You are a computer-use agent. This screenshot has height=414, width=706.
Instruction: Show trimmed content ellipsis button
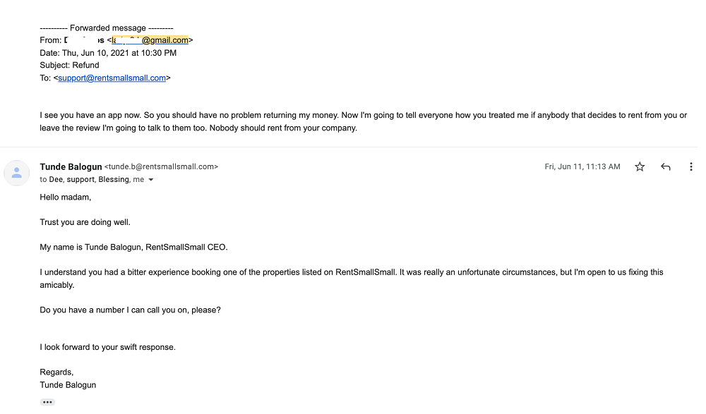47,402
